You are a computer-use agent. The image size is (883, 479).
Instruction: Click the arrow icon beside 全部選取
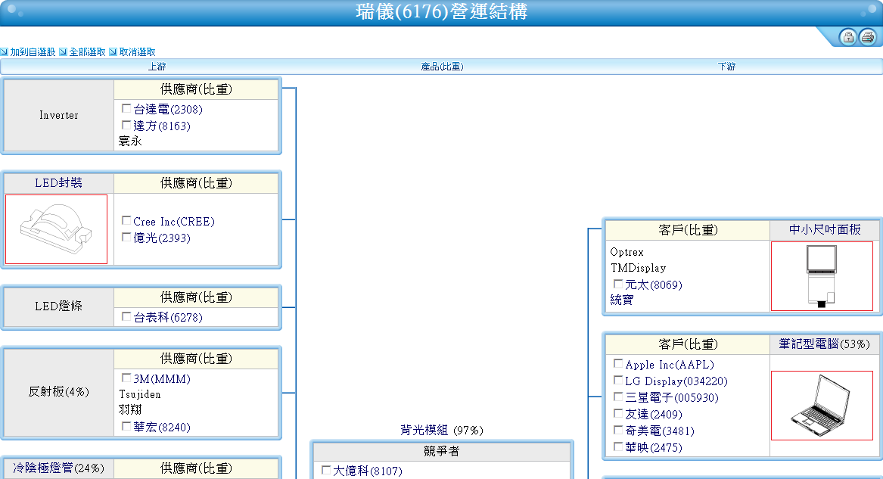[x=63, y=51]
